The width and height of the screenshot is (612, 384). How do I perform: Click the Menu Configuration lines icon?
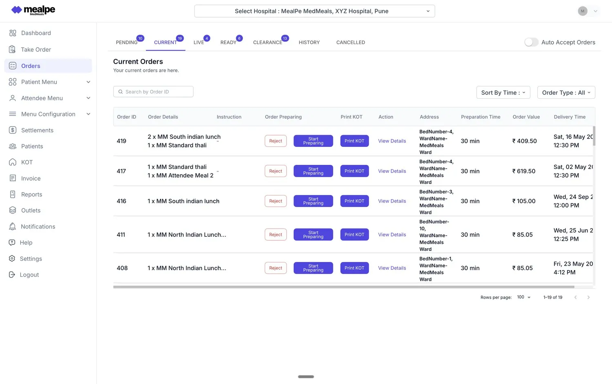coord(13,114)
